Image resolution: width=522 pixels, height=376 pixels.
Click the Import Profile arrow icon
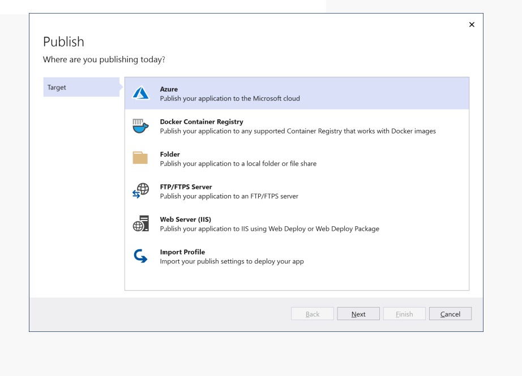139,256
